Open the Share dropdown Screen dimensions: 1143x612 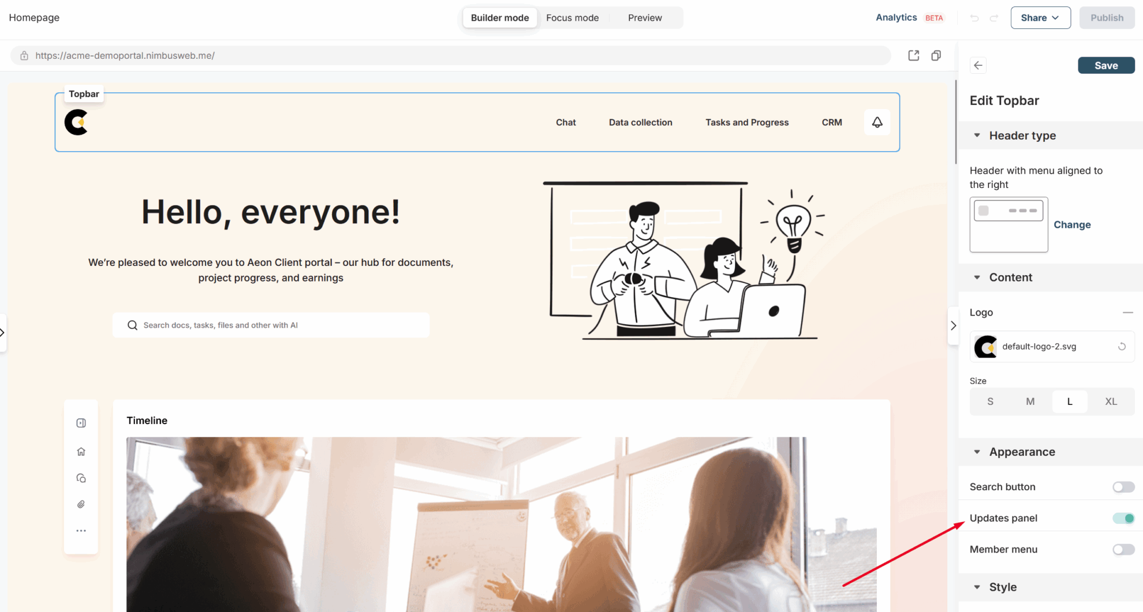1040,18
